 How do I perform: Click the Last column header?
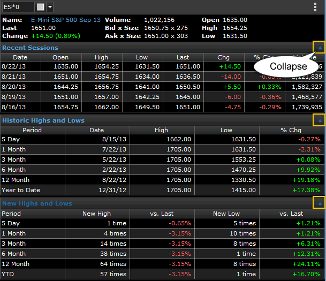click(x=183, y=57)
